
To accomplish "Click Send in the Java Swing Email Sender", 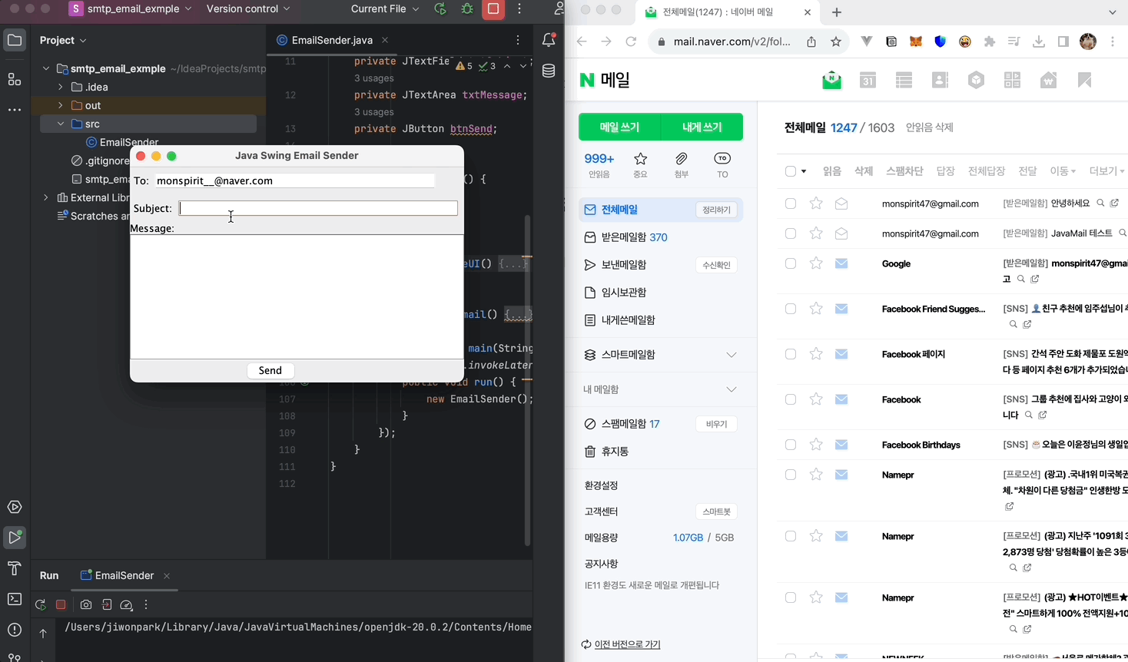I will coord(270,370).
